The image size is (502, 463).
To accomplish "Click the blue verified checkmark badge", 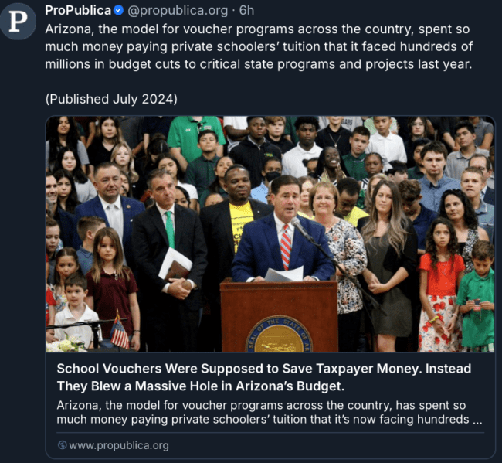I will click(118, 10).
